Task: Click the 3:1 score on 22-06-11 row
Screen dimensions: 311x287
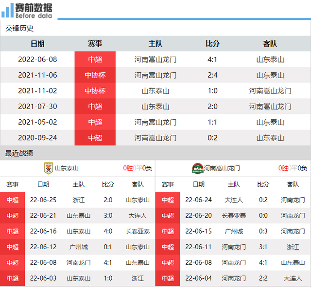Action: tap(263, 247)
